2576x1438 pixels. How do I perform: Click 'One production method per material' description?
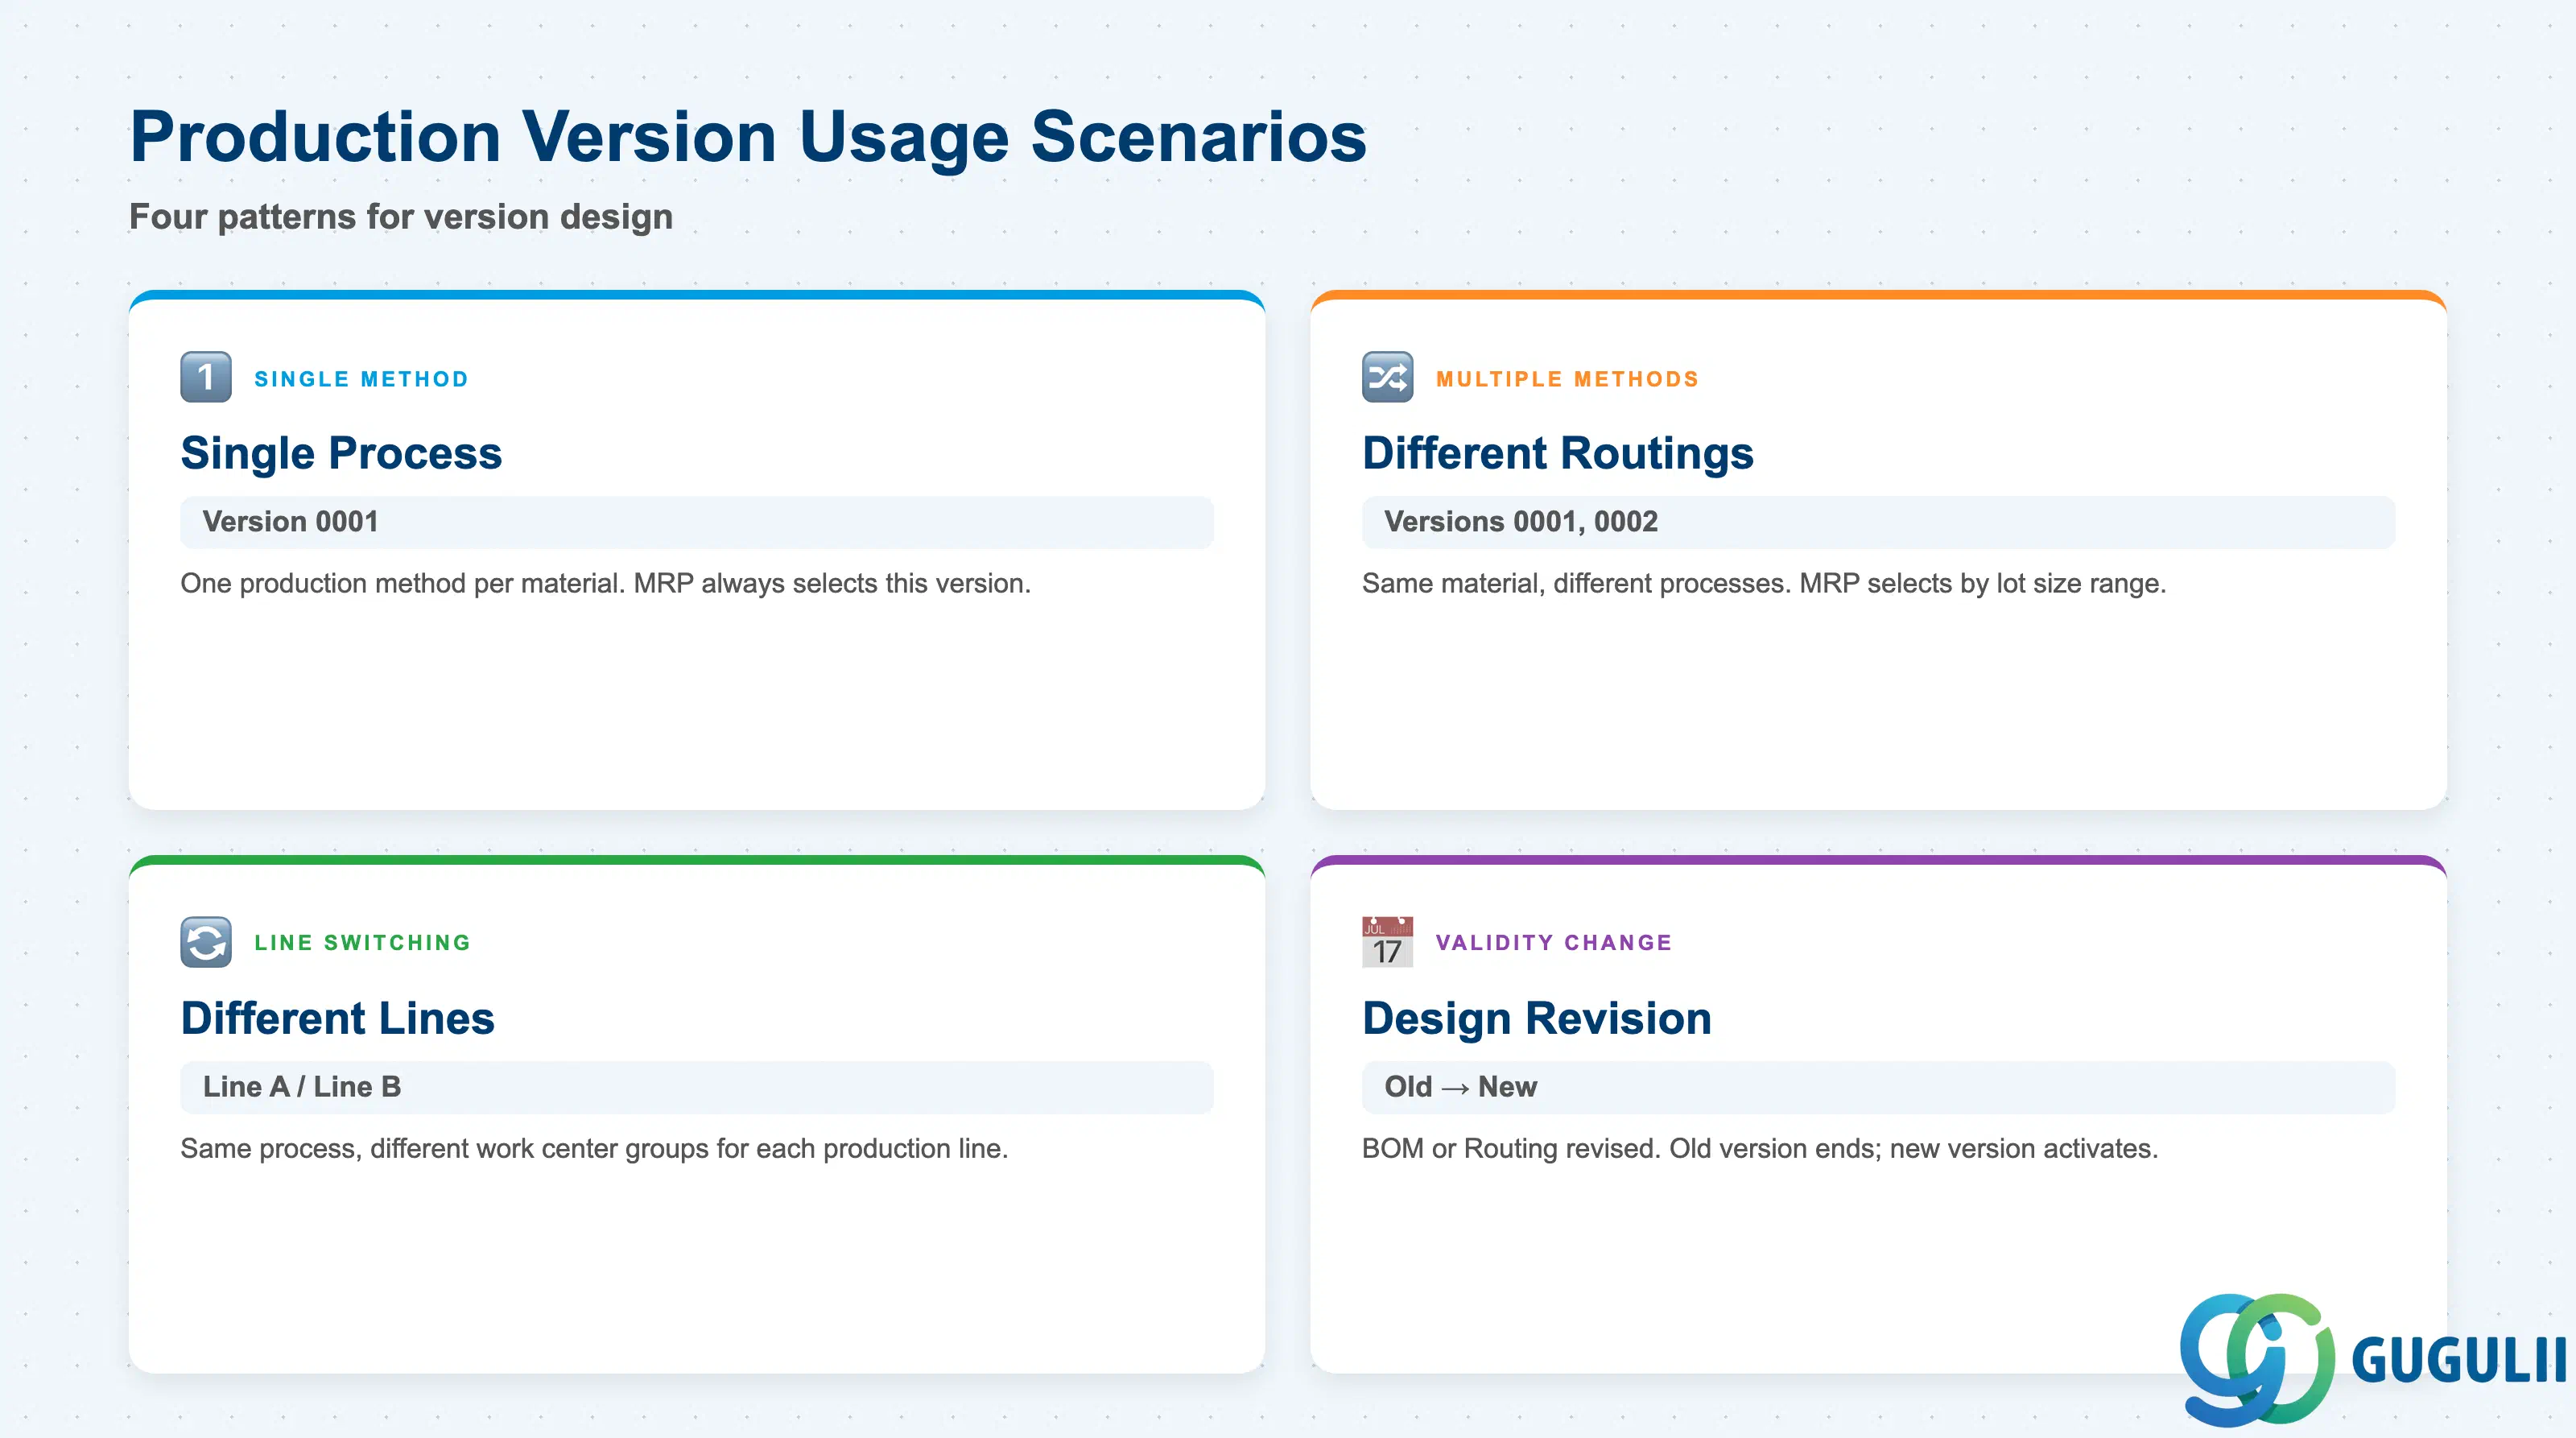pyautogui.click(x=605, y=584)
